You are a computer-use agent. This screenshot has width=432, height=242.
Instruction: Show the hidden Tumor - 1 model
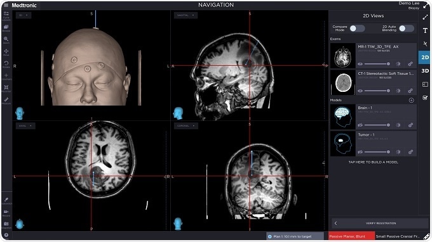(360, 152)
